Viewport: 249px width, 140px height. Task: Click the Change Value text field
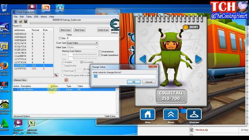[124, 76]
